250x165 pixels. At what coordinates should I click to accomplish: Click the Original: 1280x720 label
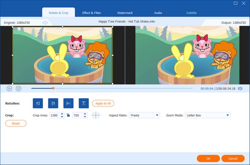click(17, 22)
